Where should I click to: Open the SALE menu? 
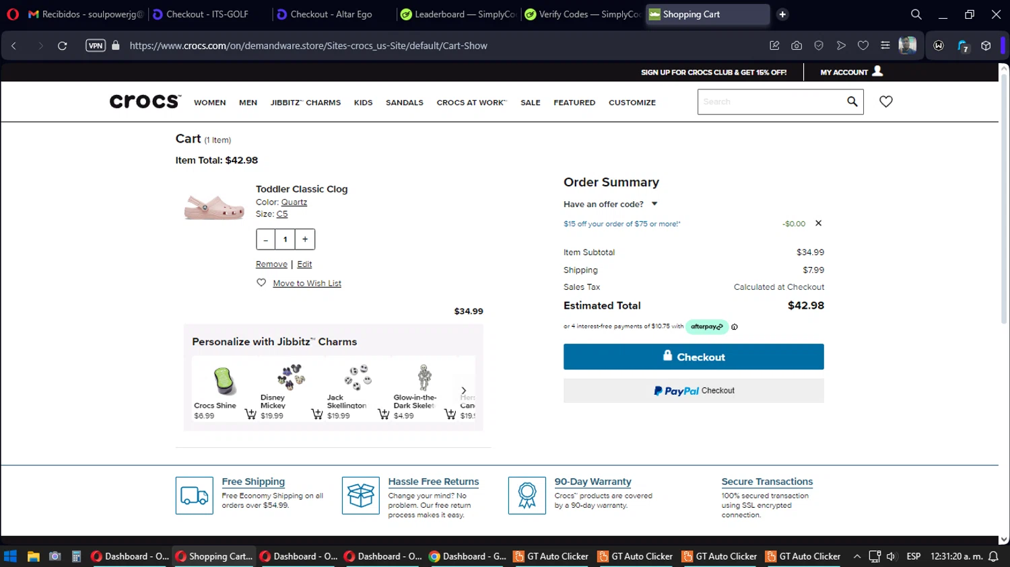(531, 103)
